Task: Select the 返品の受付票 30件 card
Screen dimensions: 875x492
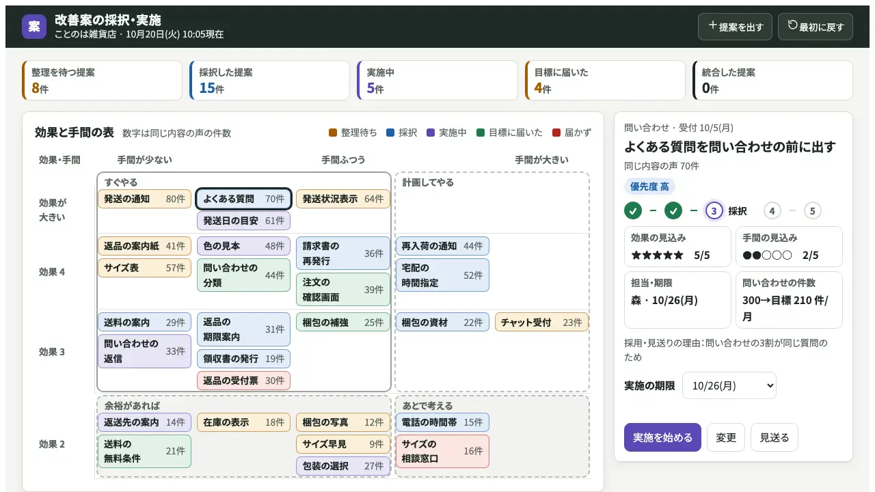Action: click(x=244, y=381)
